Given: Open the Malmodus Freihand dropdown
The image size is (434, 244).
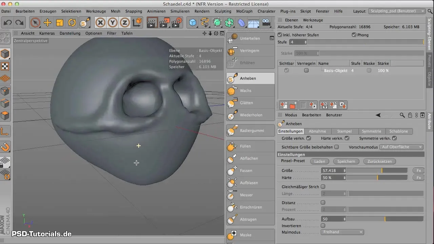Looking at the screenshot, I should coord(342,232).
